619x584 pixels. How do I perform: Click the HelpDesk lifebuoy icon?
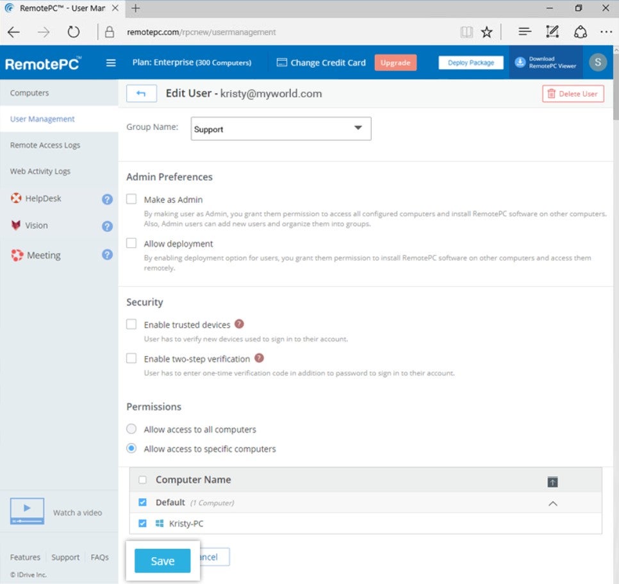click(16, 198)
